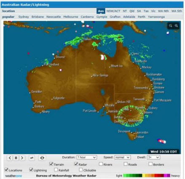Open the Sydney popular radar link

(x=24, y=17)
